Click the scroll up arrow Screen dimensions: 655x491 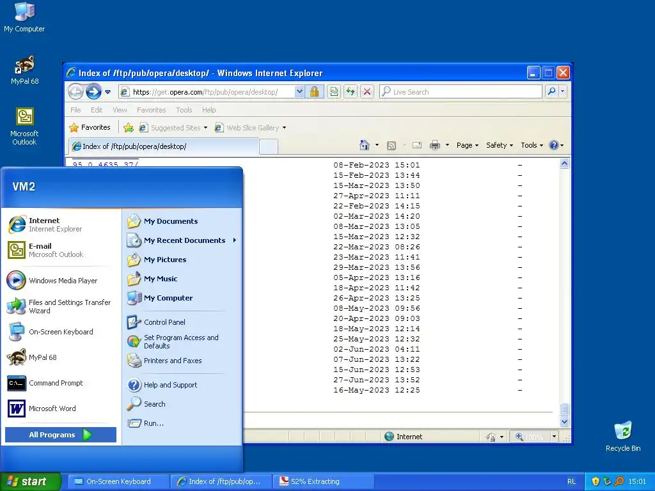564,164
